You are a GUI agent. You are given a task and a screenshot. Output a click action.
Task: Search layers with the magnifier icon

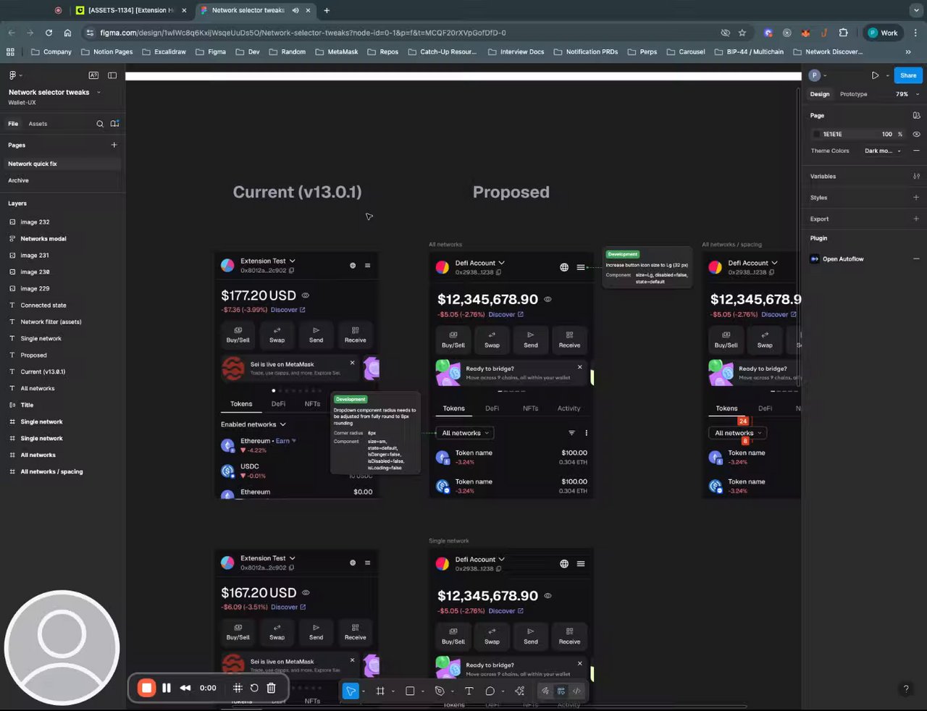[100, 124]
